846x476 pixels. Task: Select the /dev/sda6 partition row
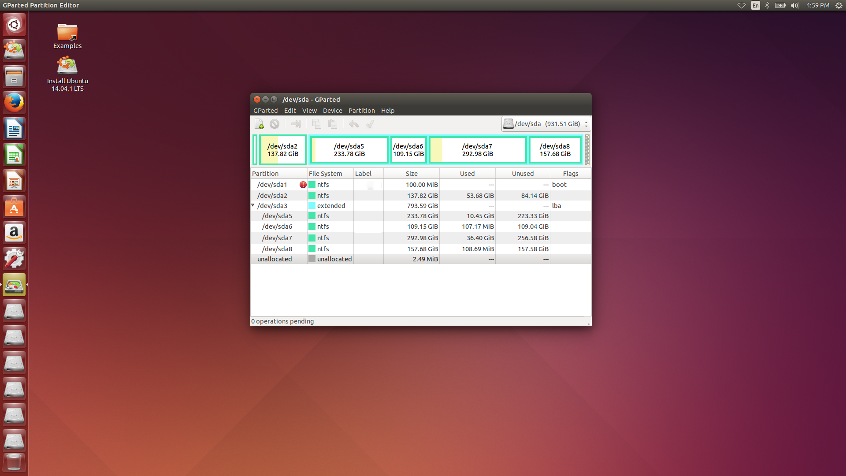tap(421, 227)
